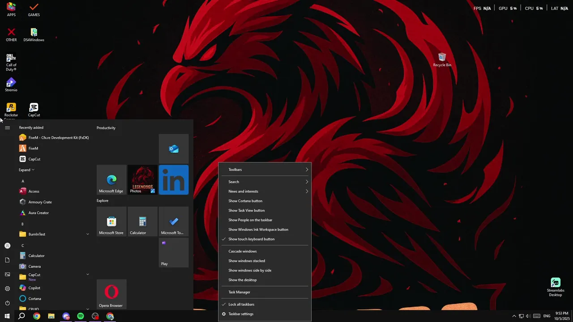Expand the BurnInTest folder
The height and width of the screenshot is (322, 573).
click(54, 234)
